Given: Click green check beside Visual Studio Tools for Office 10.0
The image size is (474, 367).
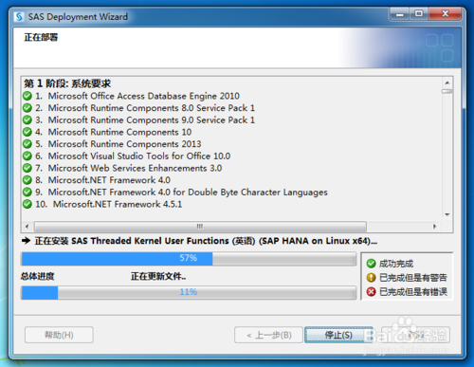Looking at the screenshot, I should [27, 156].
